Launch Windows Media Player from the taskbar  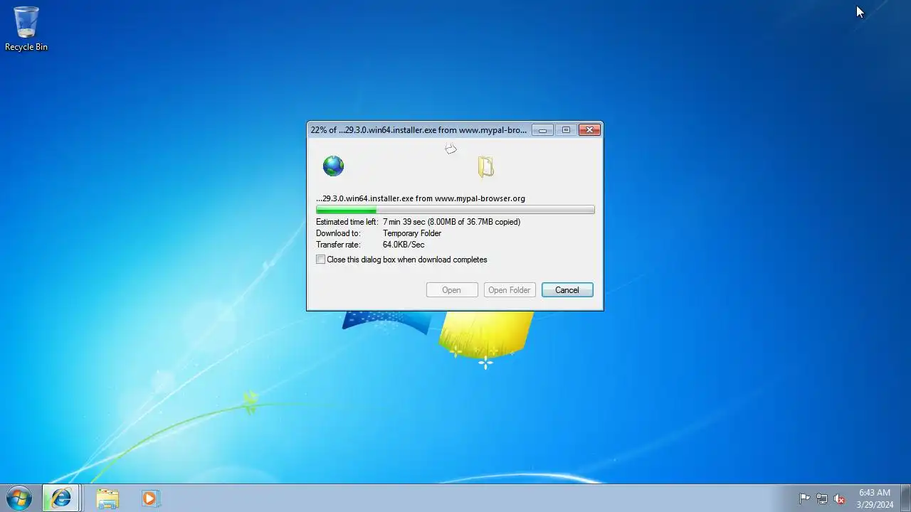[149, 498]
